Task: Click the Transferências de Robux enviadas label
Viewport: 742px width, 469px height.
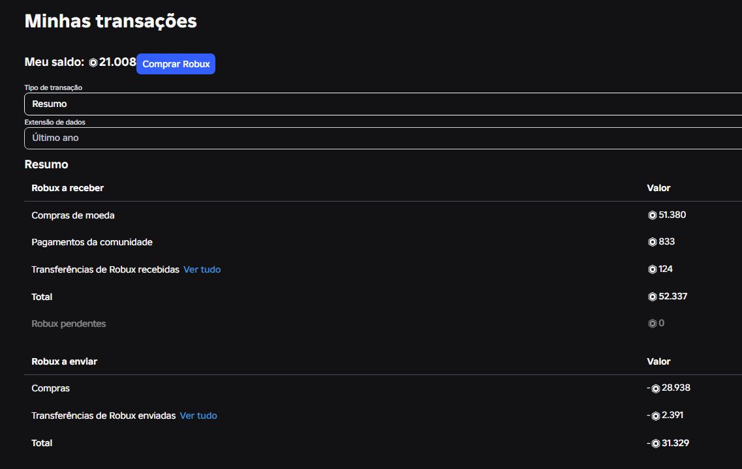Action: coord(103,416)
